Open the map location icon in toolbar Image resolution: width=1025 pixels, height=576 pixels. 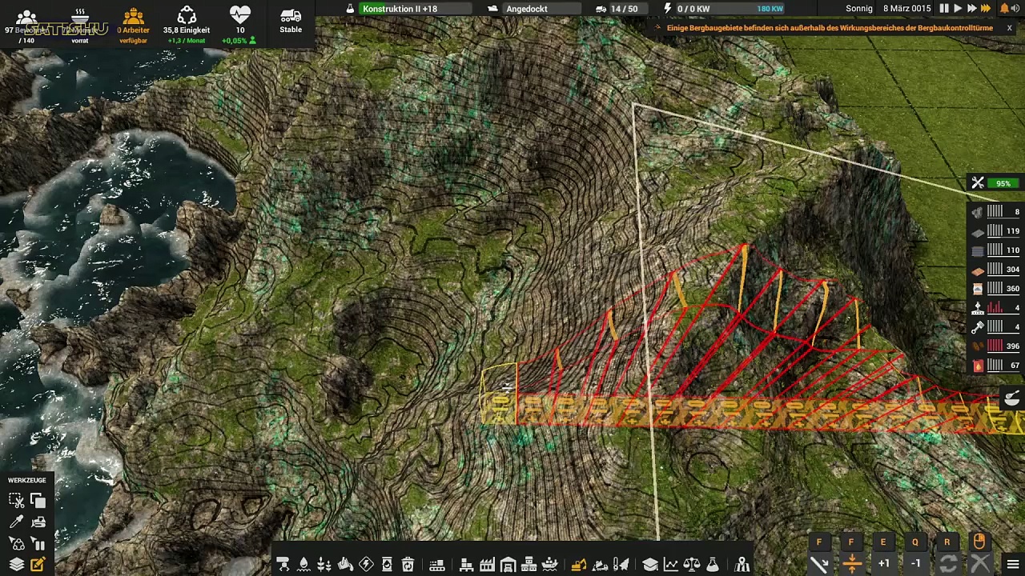pos(742,565)
